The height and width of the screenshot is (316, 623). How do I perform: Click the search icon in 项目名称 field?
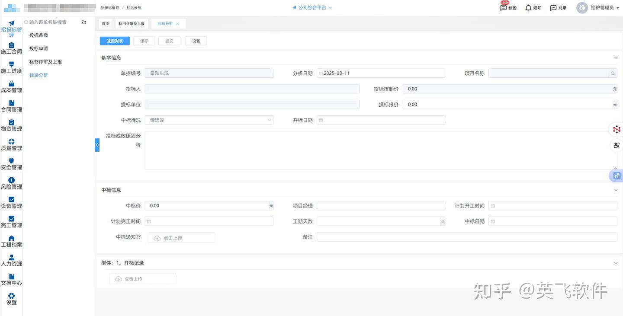pyautogui.click(x=613, y=73)
